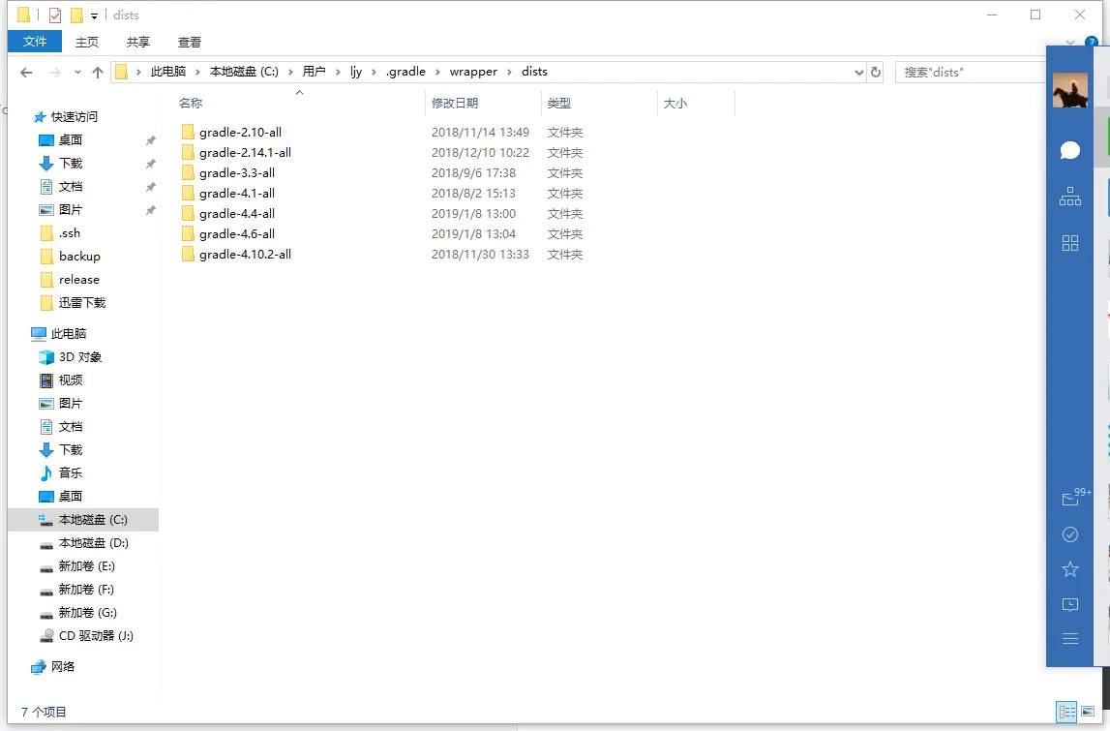Open pinned 下载 under quick access
The height and width of the screenshot is (731, 1110).
click(70, 164)
